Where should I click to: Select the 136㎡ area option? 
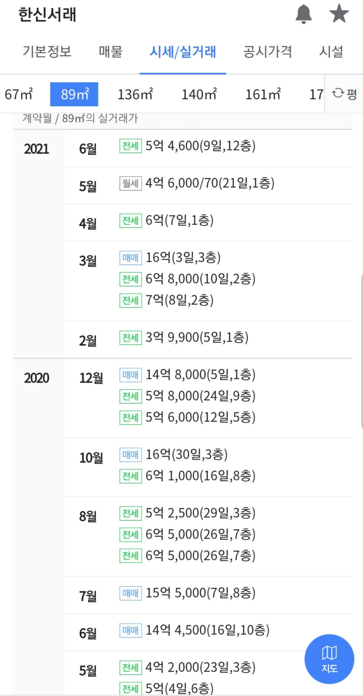pos(135,94)
